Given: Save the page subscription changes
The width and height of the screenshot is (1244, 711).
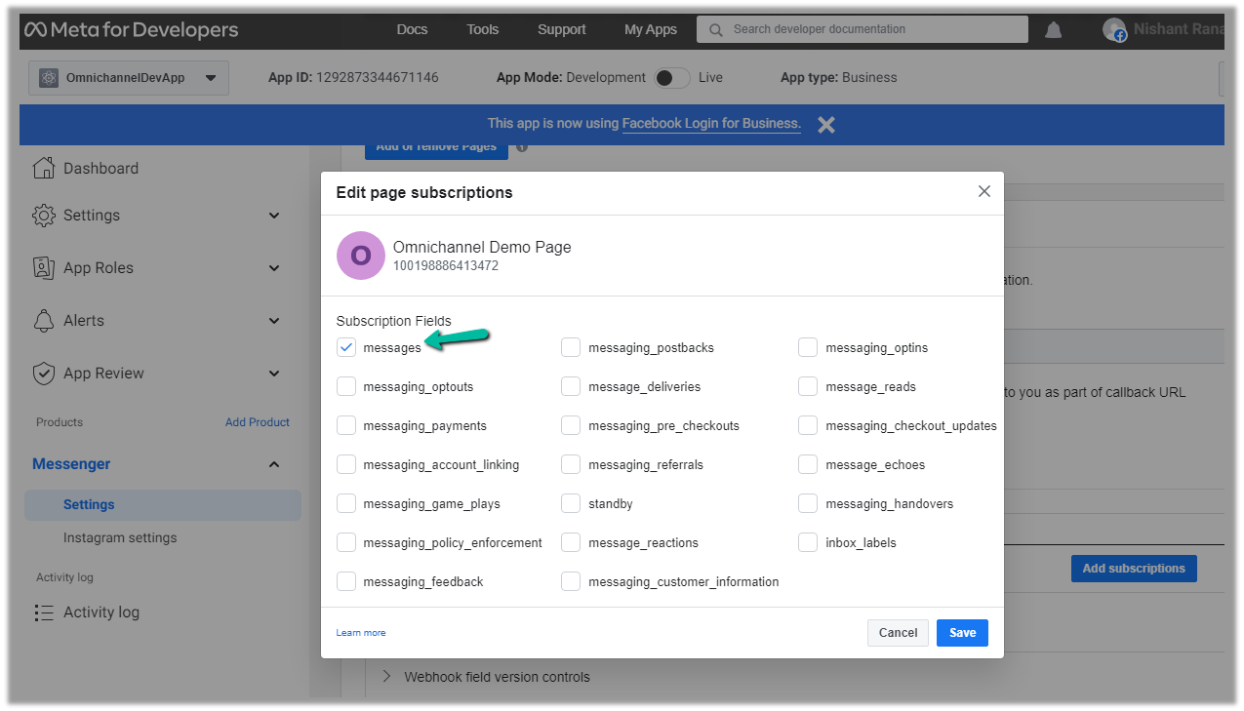Looking at the screenshot, I should [962, 633].
